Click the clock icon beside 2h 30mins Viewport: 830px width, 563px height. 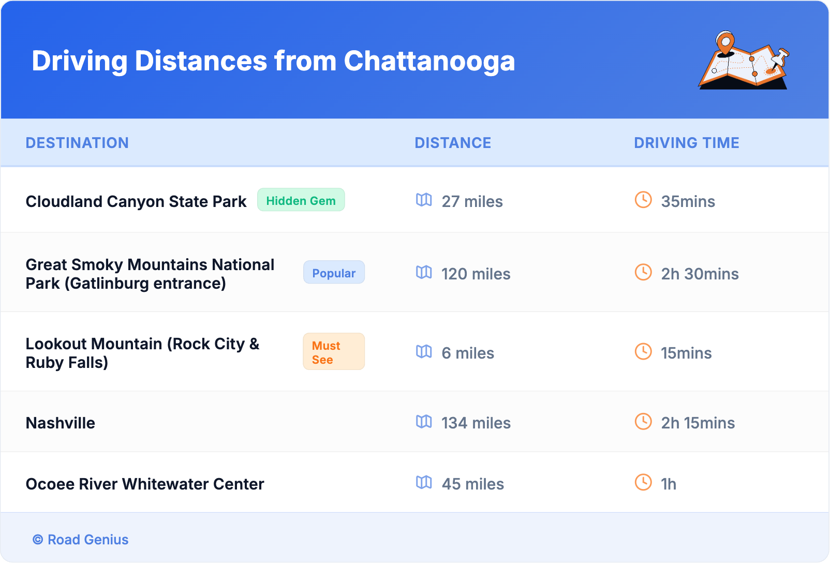(643, 272)
